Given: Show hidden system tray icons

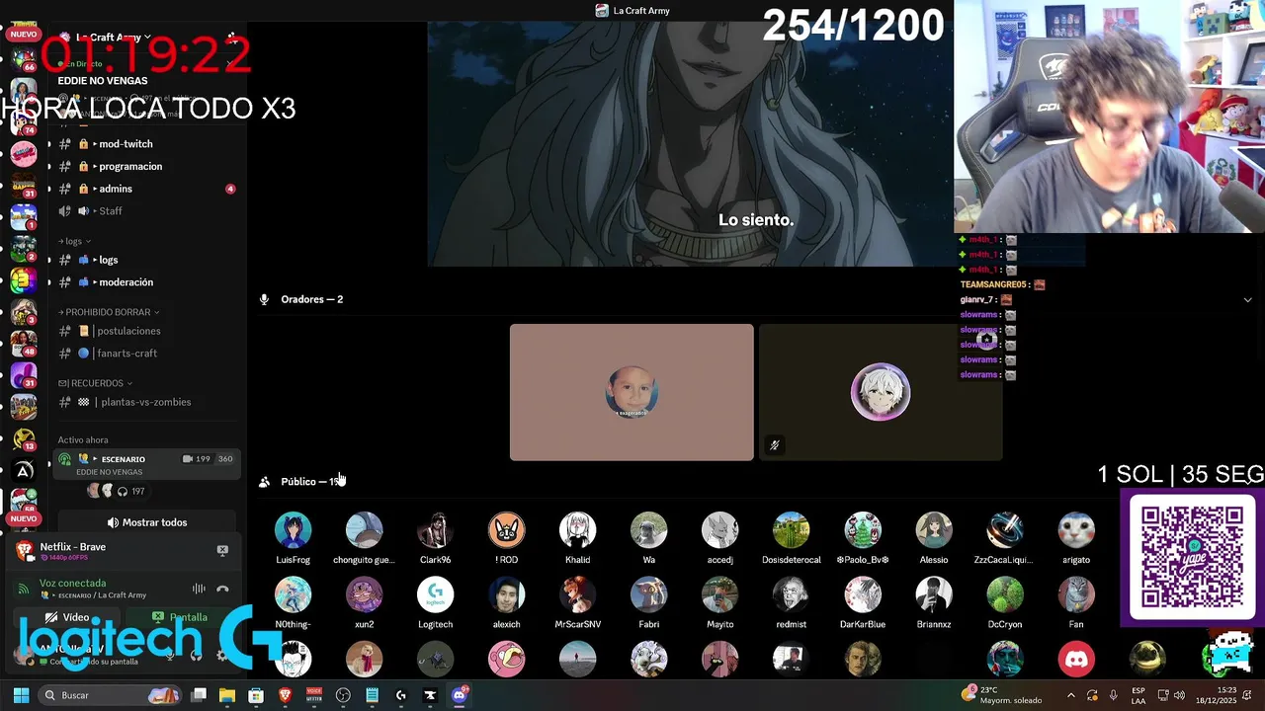Looking at the screenshot, I should click(1071, 695).
